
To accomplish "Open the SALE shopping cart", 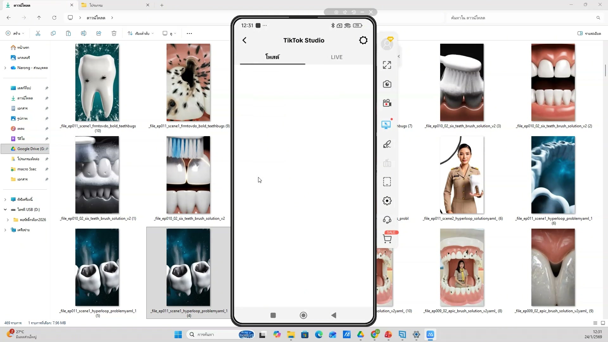I will click(x=387, y=239).
